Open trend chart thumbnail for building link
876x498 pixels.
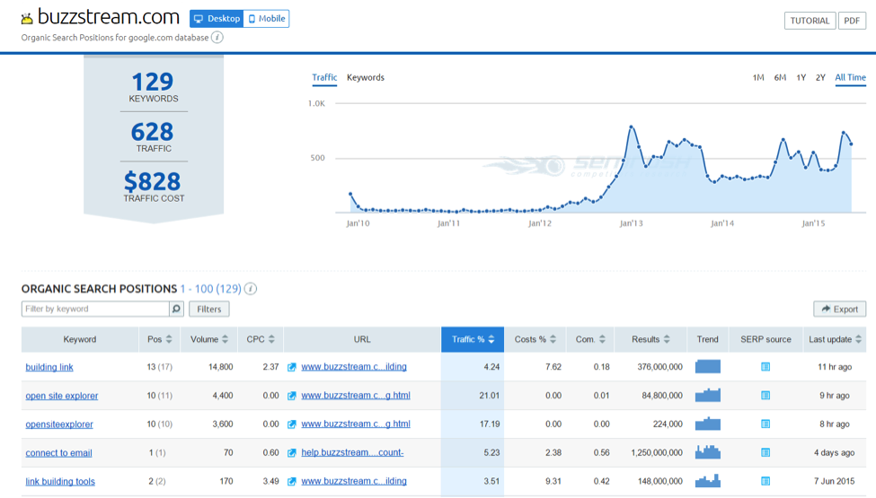[708, 366]
